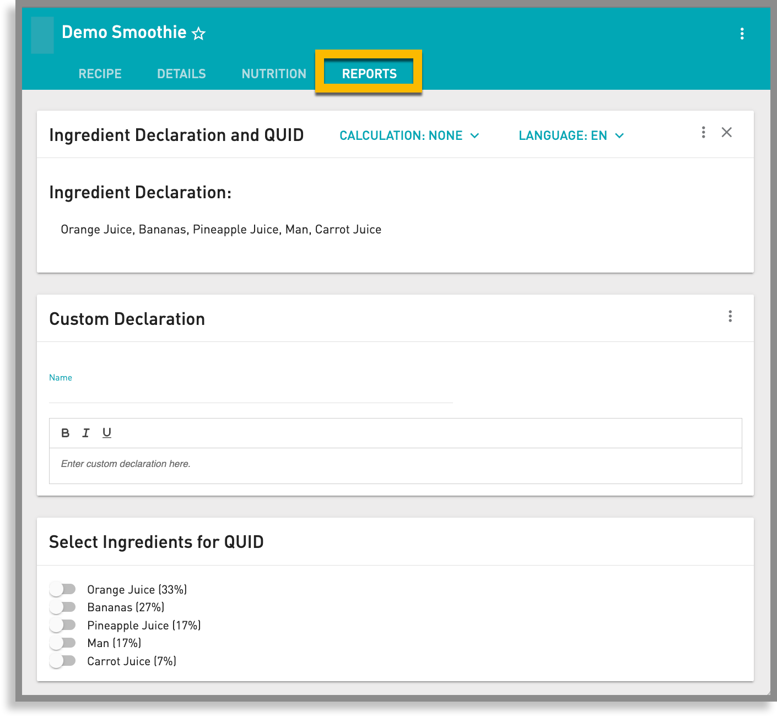Apply Bold in the custom declaration editor
Image resolution: width=777 pixels, height=717 pixels.
pyautogui.click(x=65, y=433)
